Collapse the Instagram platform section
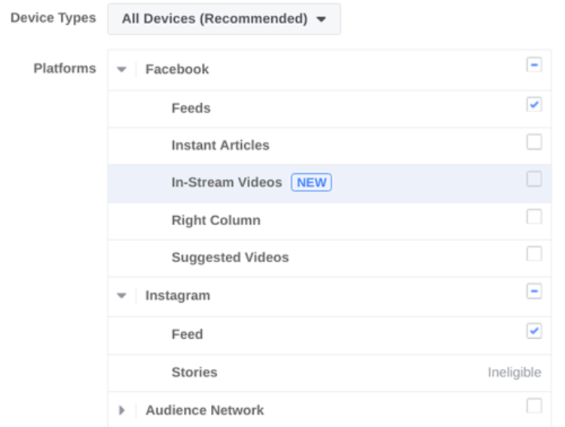This screenshot has width=565, height=427. click(122, 296)
